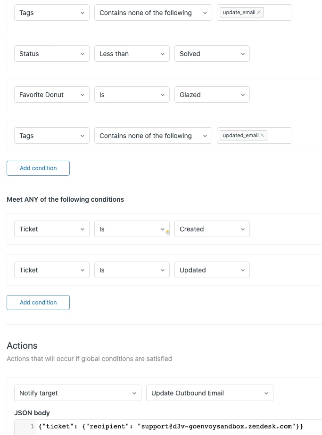Expand the Notify target action dropdown

(x=77, y=393)
